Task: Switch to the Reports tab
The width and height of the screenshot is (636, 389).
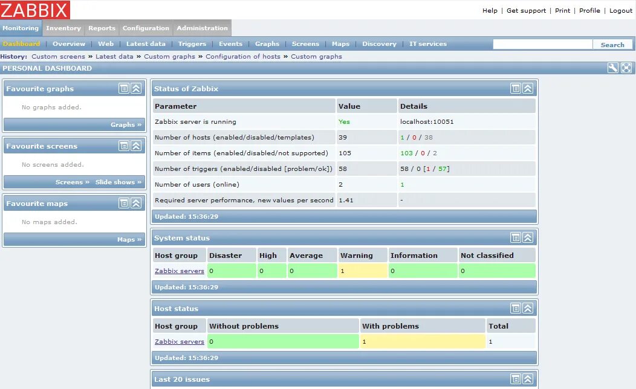Action: pyautogui.click(x=102, y=28)
